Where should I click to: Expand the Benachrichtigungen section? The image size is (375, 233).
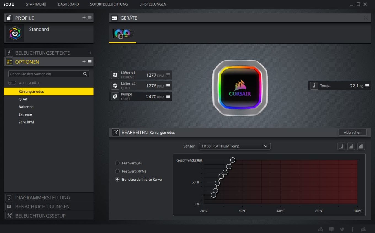(49, 207)
